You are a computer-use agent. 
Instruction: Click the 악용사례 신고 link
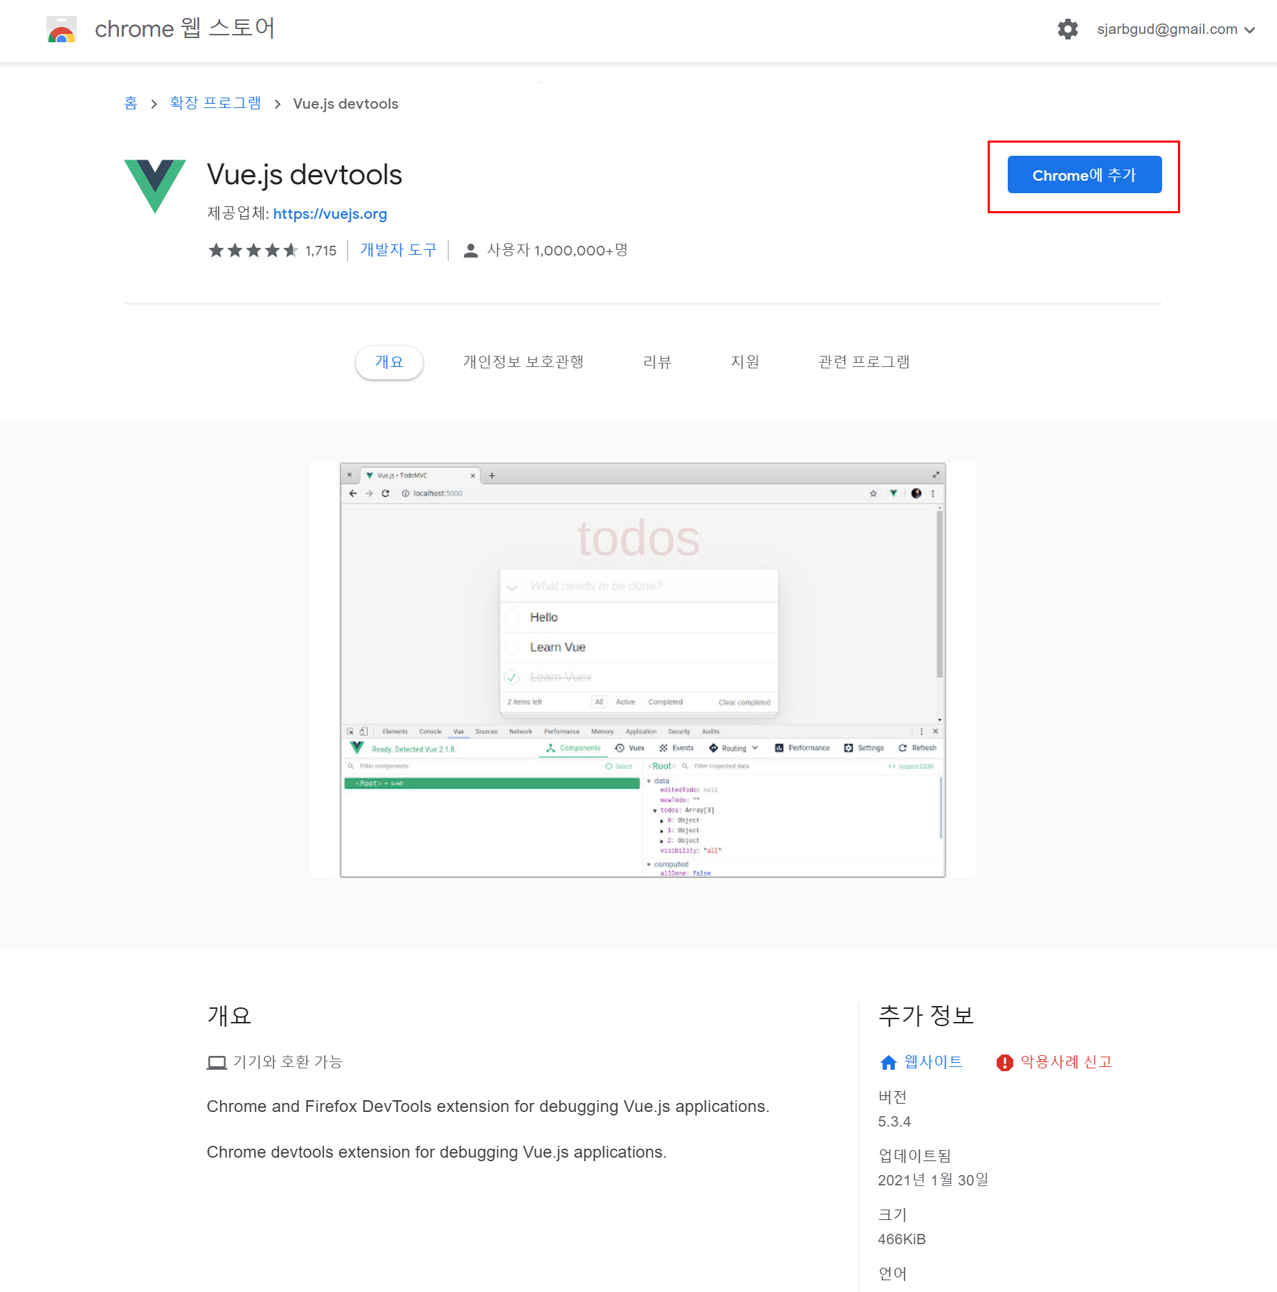tap(1066, 1061)
